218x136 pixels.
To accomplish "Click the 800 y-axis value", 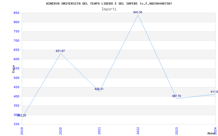I will pyautogui.click(x=16, y=22).
